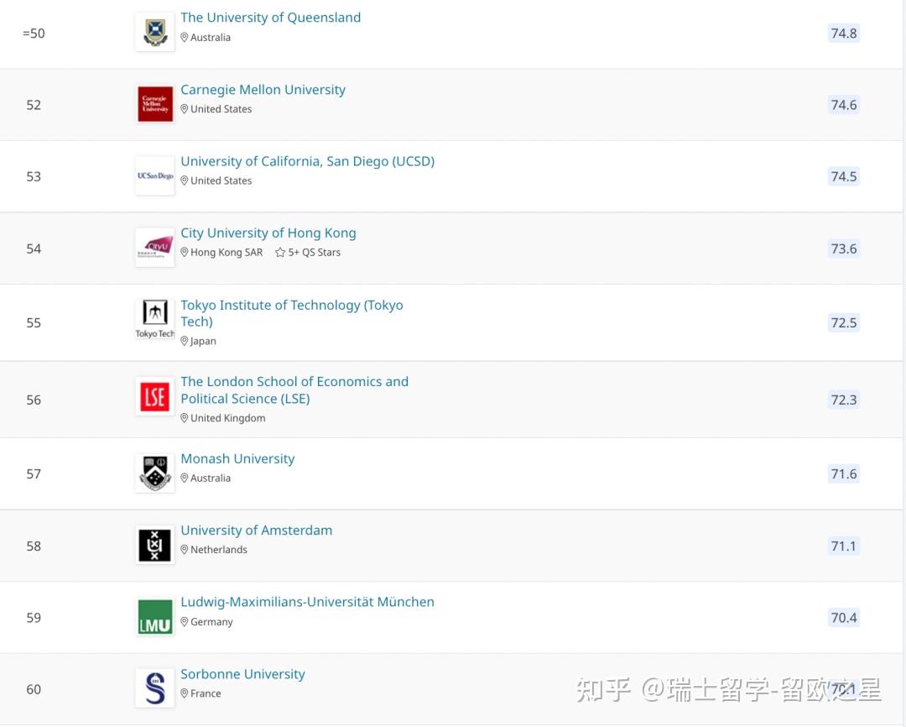The height and width of the screenshot is (727, 906).
Task: Open Sorbonne University link
Action: tap(242, 674)
